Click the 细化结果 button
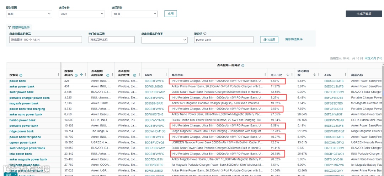384x176 pixels. click(x=269, y=40)
